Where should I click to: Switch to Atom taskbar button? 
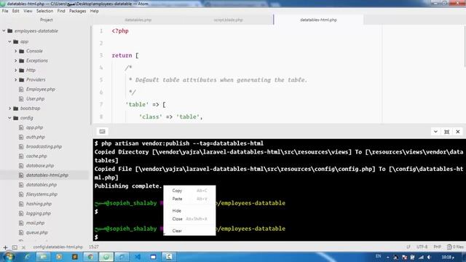[106, 257]
